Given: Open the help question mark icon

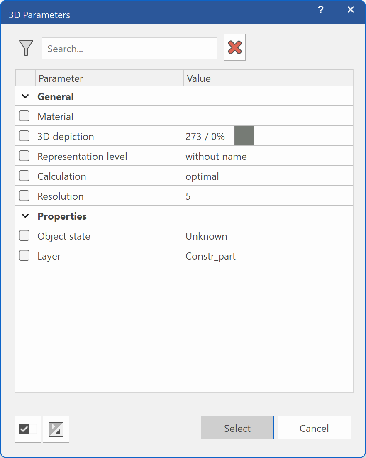Looking at the screenshot, I should [x=321, y=10].
